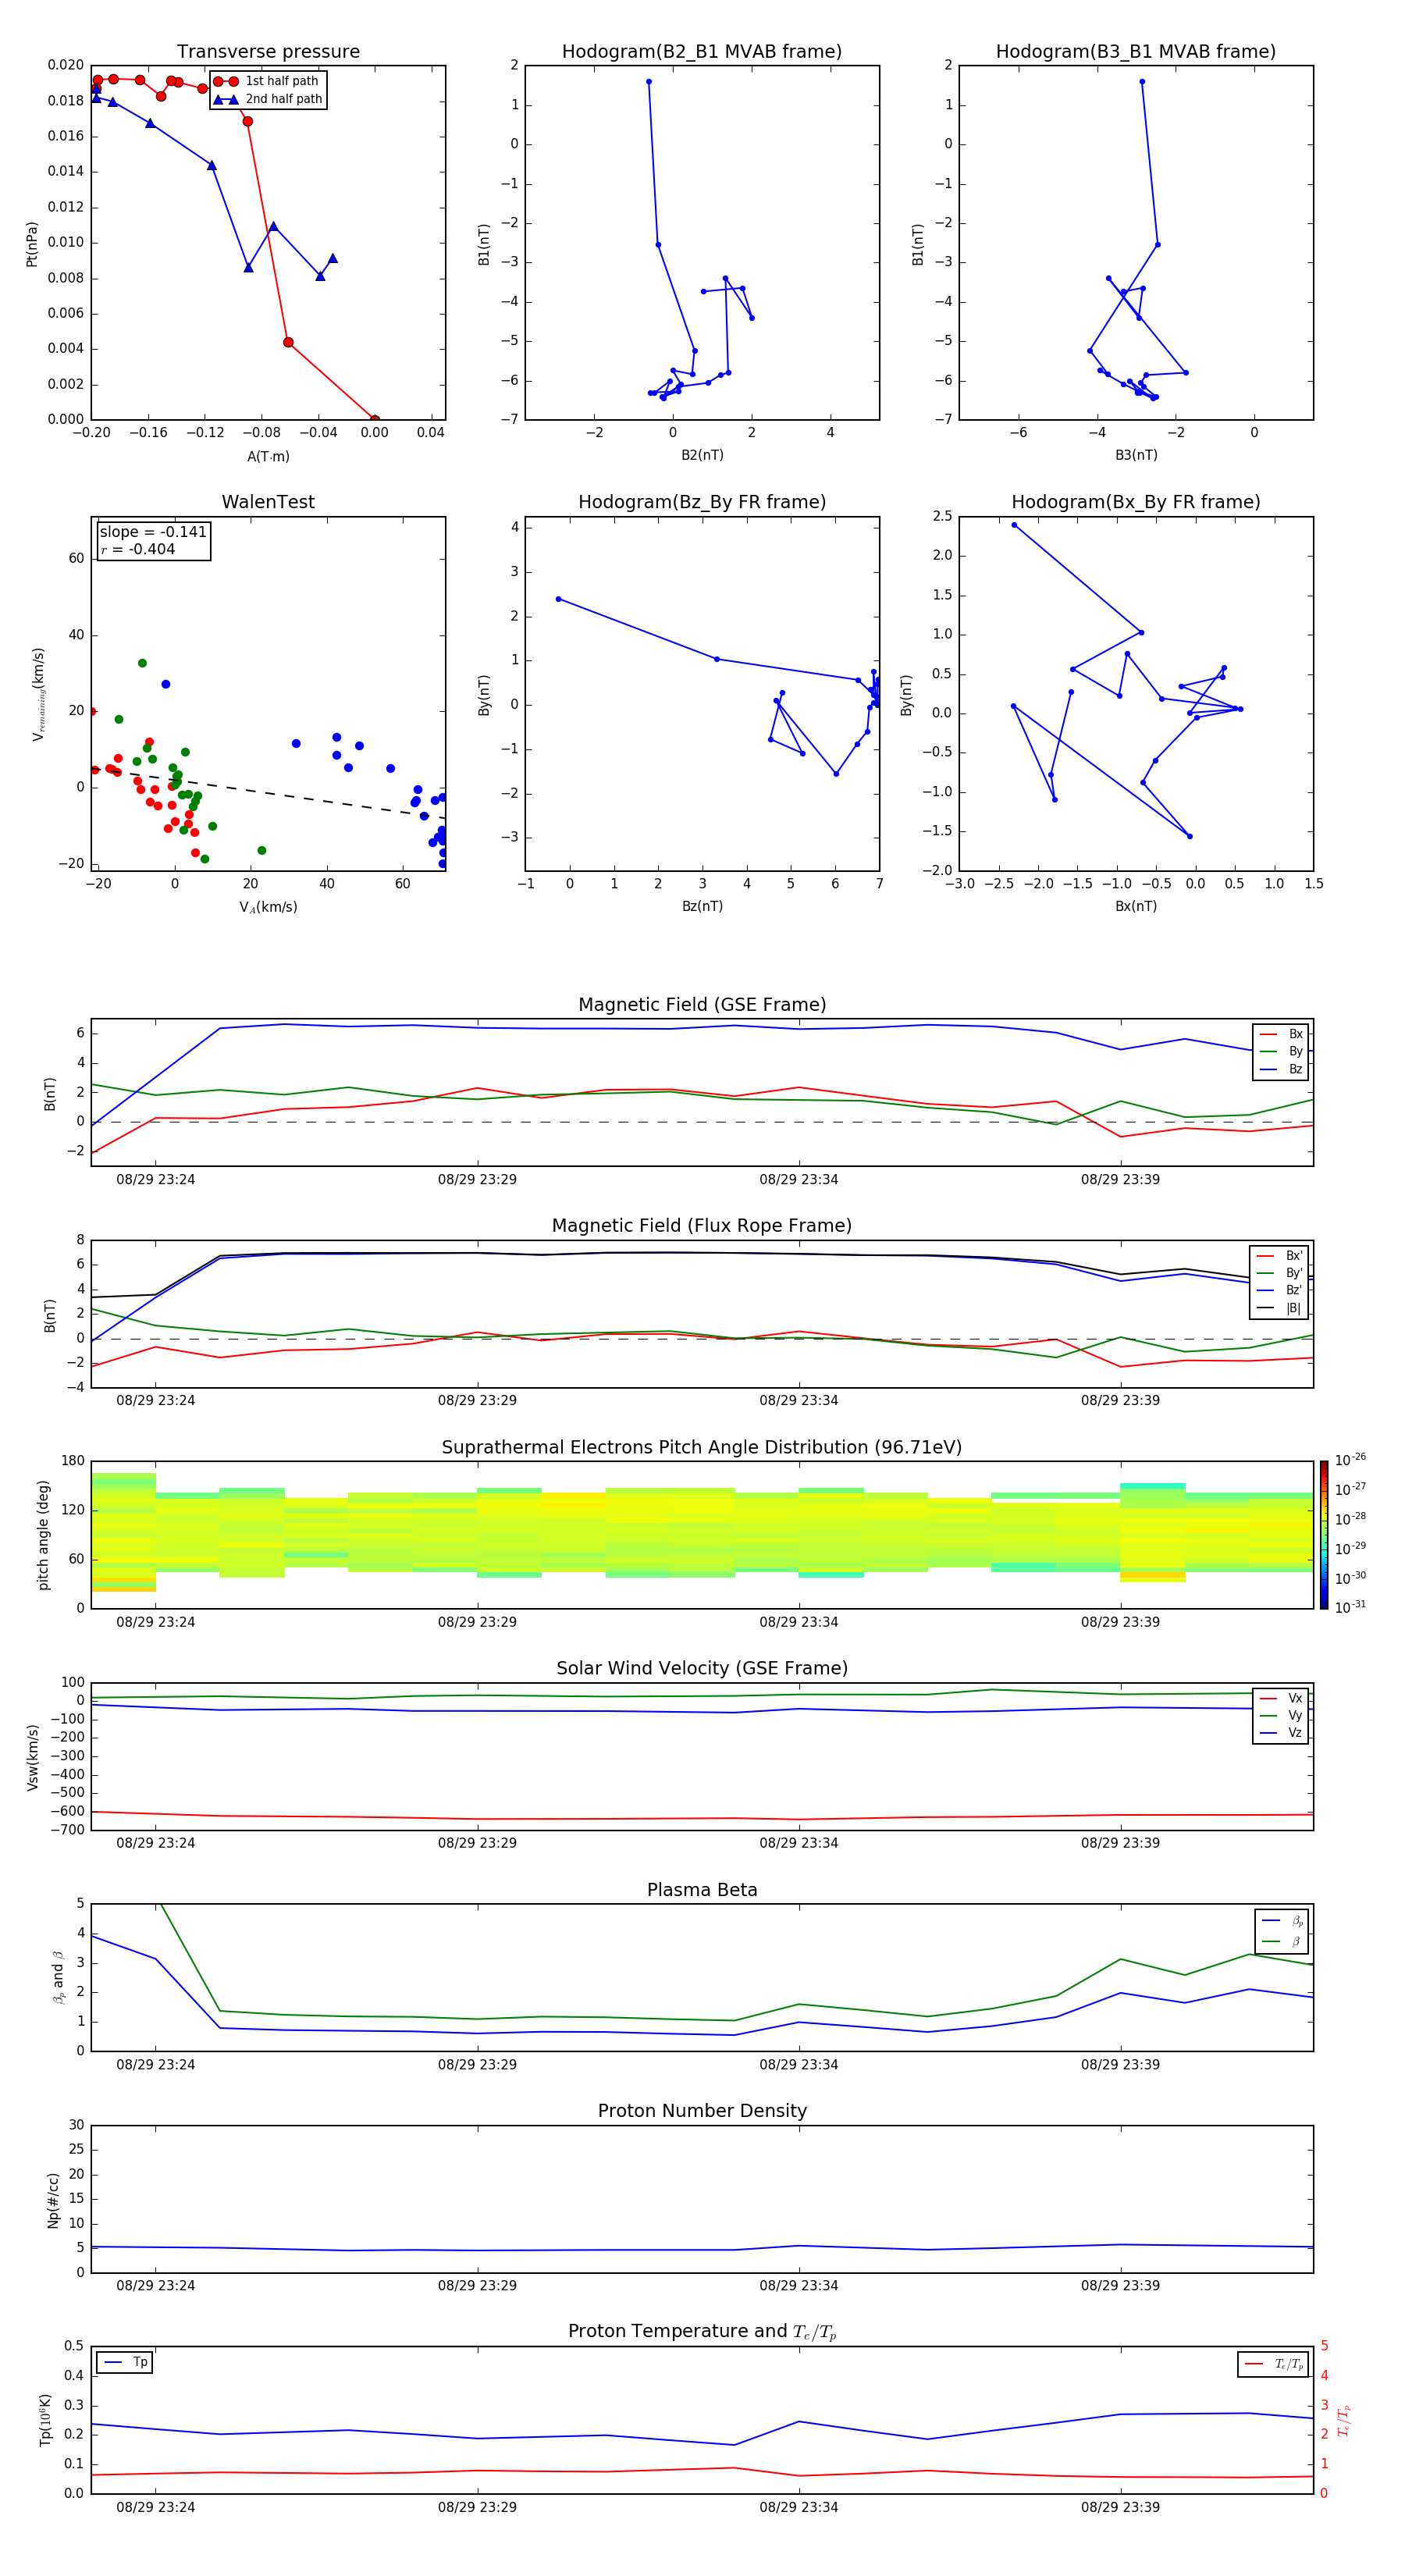Click the 'Bz(nT)' x-axis label
Image resolution: width=1405 pixels, height=2576 pixels.
[702, 906]
